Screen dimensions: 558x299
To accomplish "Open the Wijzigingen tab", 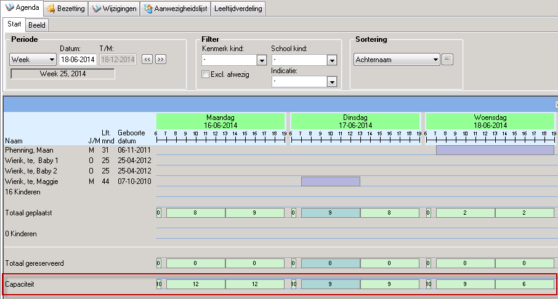I will (x=113, y=9).
